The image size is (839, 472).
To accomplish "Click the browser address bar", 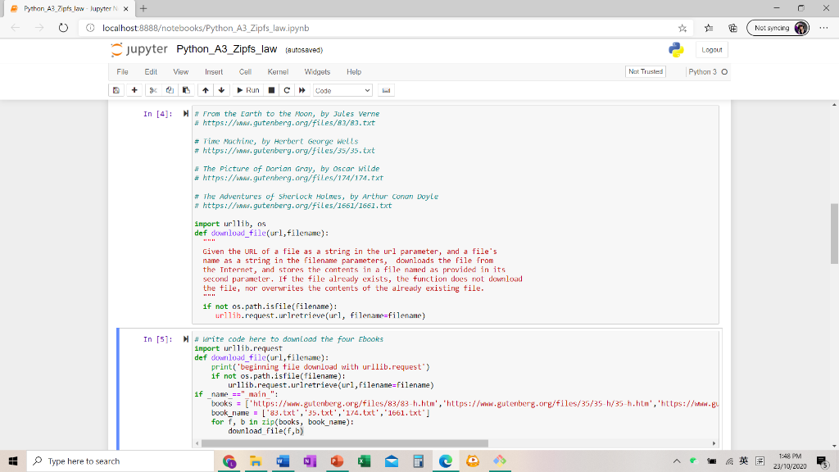I will (x=385, y=28).
